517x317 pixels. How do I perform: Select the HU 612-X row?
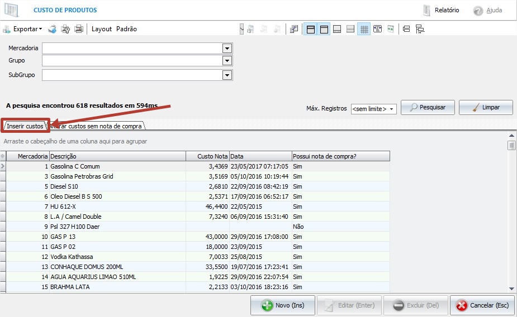pyautogui.click(x=198, y=206)
